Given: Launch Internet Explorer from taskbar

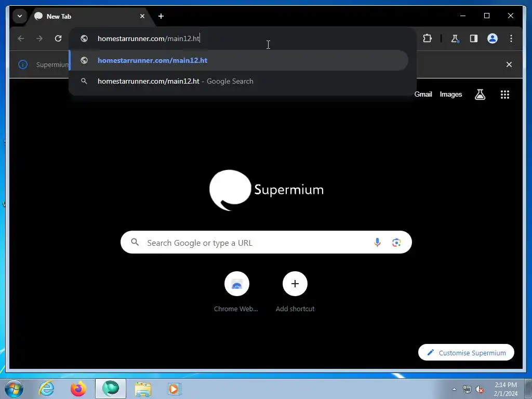Looking at the screenshot, I should (46, 389).
